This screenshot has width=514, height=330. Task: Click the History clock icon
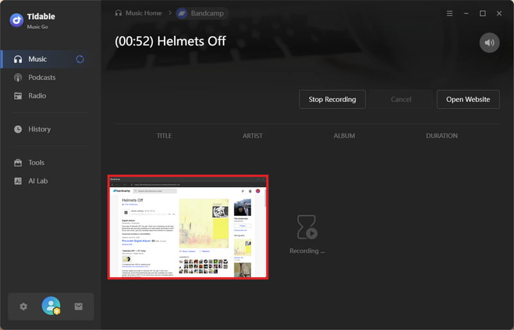coord(18,130)
